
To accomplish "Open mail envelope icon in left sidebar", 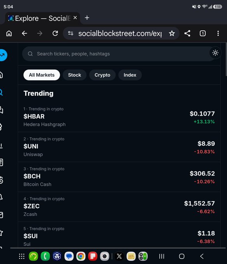I will [x=1, y=215].
